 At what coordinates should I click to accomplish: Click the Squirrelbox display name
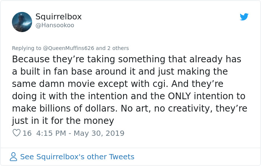[x=58, y=17]
